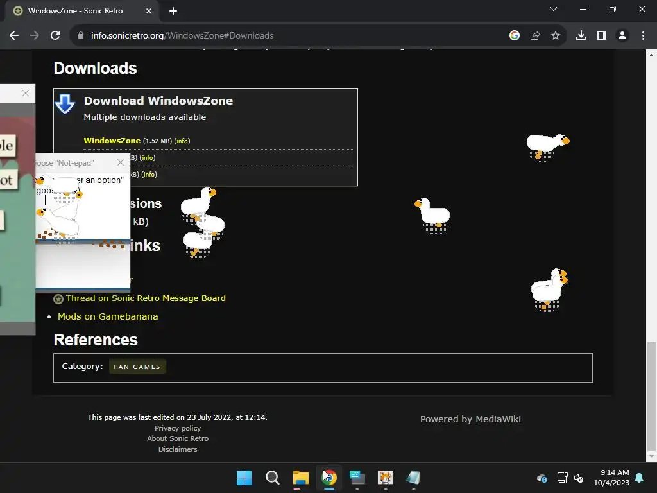Bookmark this page with star icon
Screen dimensions: 657x493
(556, 36)
